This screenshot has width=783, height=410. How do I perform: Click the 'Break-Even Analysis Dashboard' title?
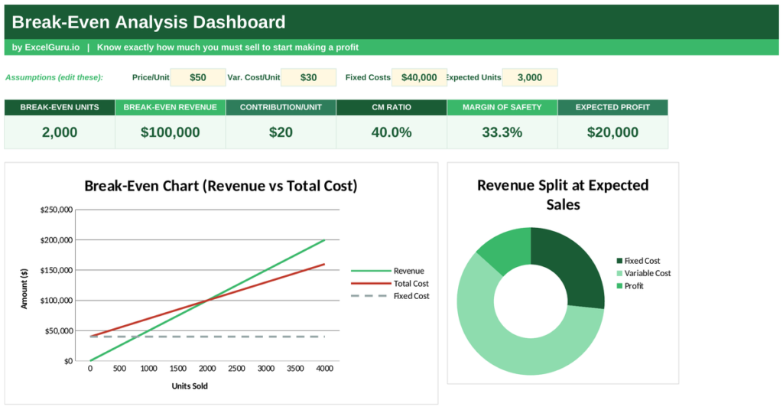coord(149,22)
